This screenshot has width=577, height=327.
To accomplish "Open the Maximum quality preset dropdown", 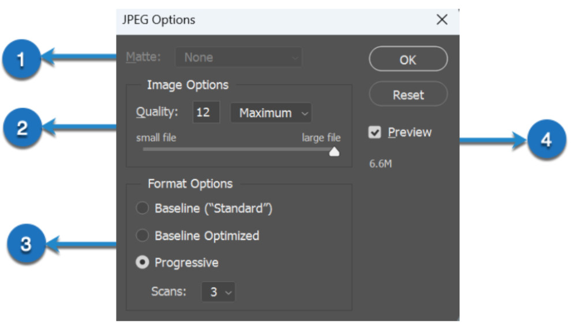I will (x=271, y=113).
